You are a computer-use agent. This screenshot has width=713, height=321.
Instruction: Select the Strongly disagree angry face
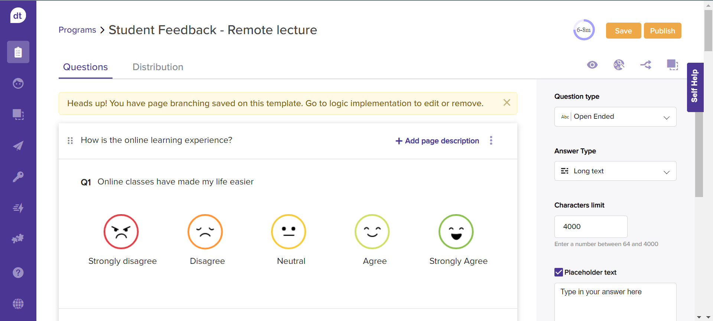pyautogui.click(x=121, y=232)
